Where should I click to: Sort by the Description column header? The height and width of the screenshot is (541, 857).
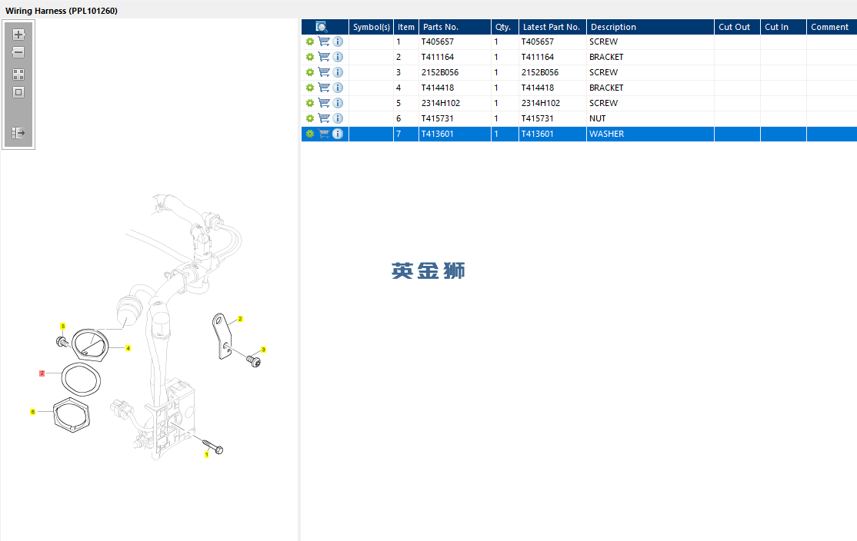pyautogui.click(x=650, y=27)
